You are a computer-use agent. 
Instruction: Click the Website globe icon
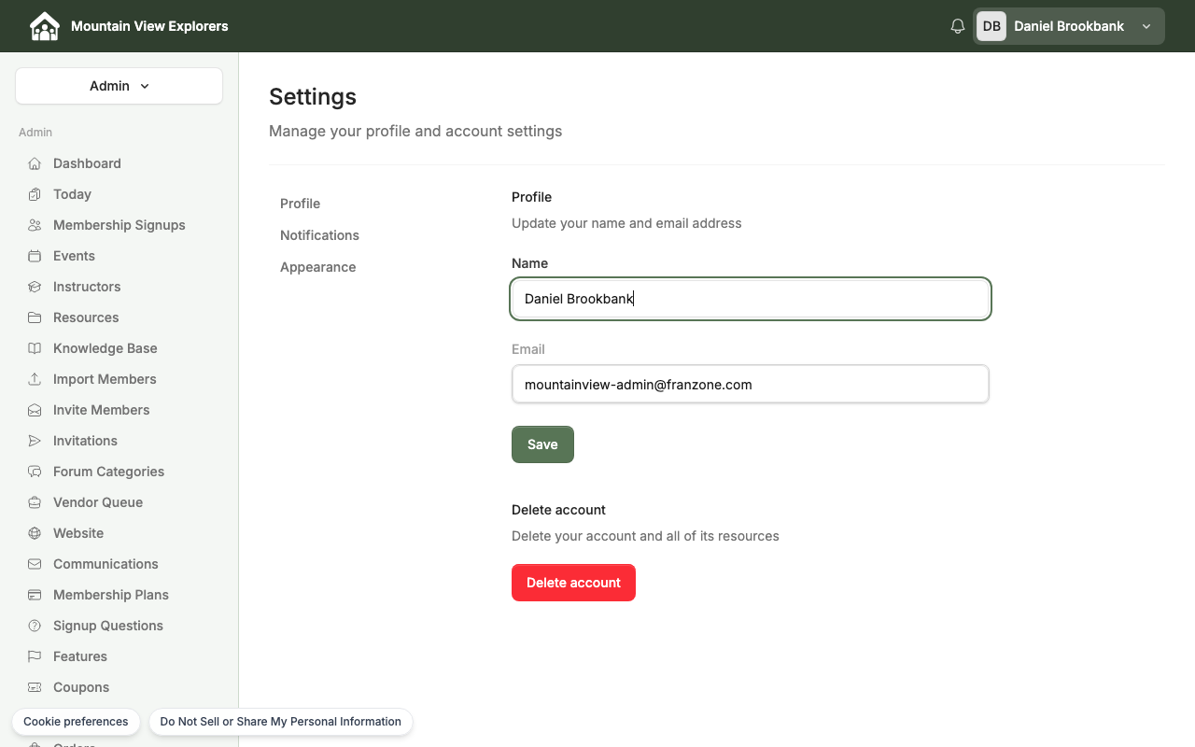[35, 533]
